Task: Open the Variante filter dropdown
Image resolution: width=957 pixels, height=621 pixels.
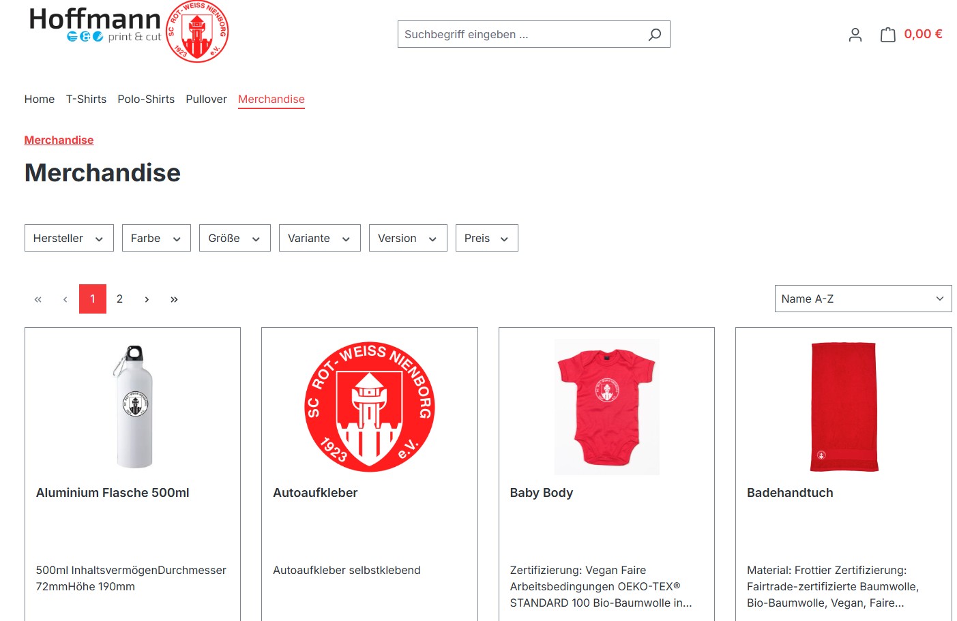Action: click(319, 238)
